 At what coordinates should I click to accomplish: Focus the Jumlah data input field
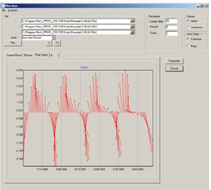coord(171,21)
